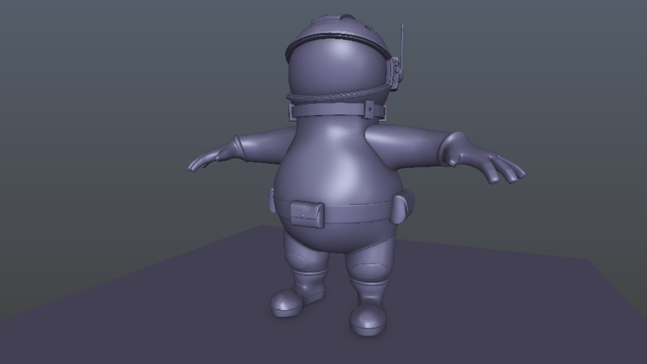Click the gloved hand with spread fingers
The width and height of the screenshot is (647, 364).
point(483,158)
